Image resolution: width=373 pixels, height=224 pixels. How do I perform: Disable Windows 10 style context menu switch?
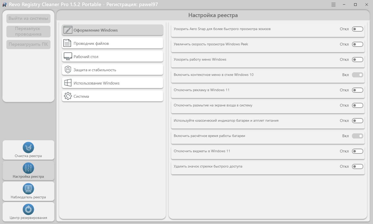[357, 75]
